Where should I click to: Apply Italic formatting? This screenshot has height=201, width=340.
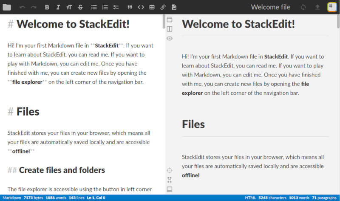point(58,7)
